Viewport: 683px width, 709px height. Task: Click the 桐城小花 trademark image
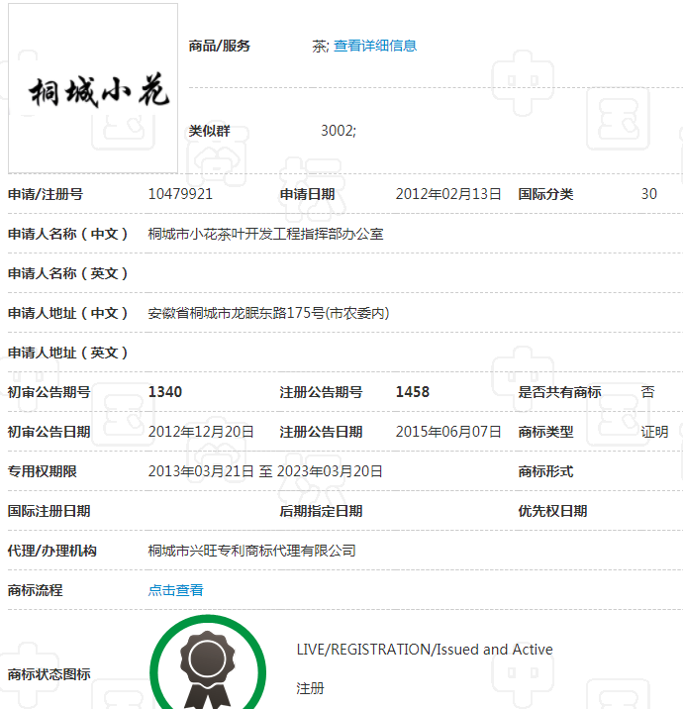(x=93, y=88)
